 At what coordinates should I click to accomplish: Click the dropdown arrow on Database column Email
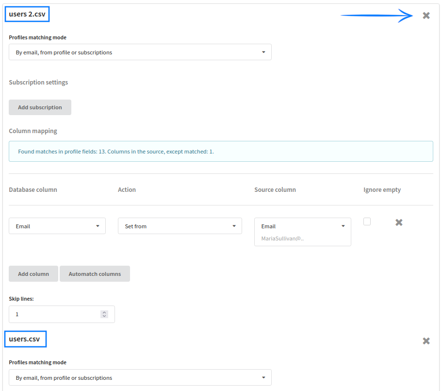click(x=98, y=226)
